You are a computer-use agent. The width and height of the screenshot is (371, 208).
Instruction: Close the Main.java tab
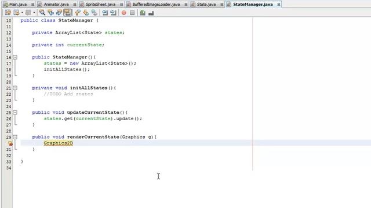click(32, 5)
